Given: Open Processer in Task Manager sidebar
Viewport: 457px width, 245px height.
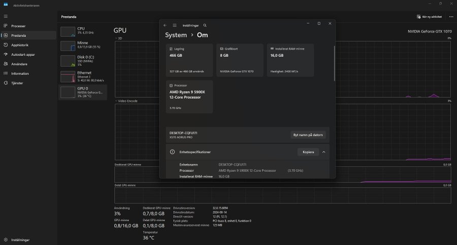Looking at the screenshot, I should [x=18, y=26].
